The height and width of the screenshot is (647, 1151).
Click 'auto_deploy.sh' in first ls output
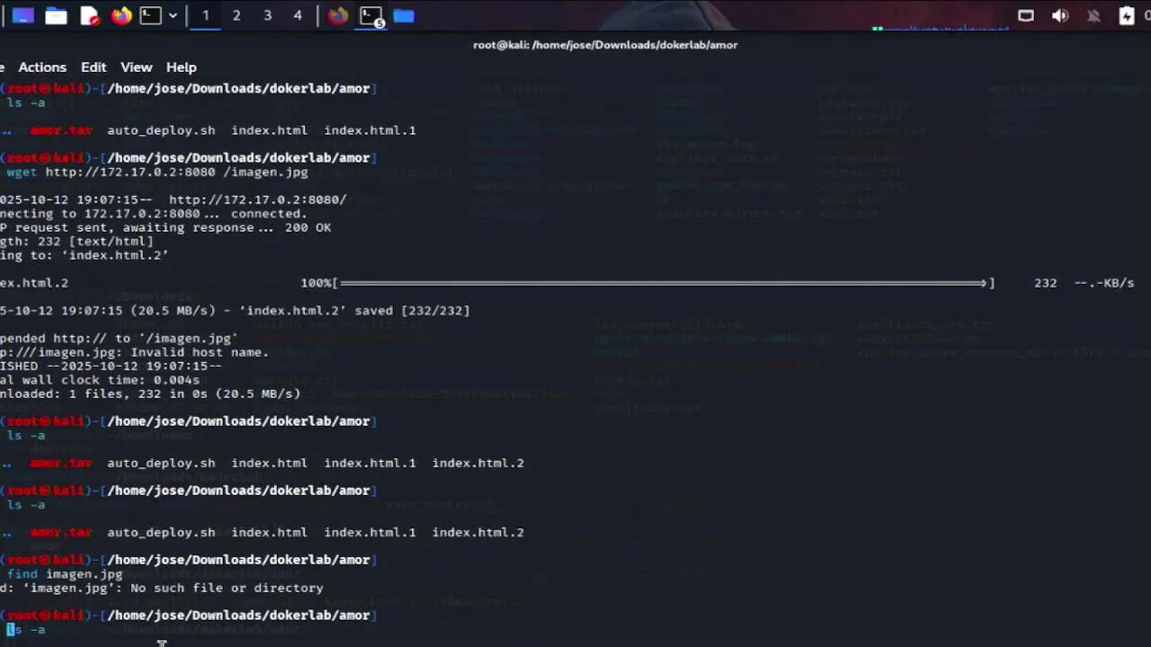click(x=161, y=130)
